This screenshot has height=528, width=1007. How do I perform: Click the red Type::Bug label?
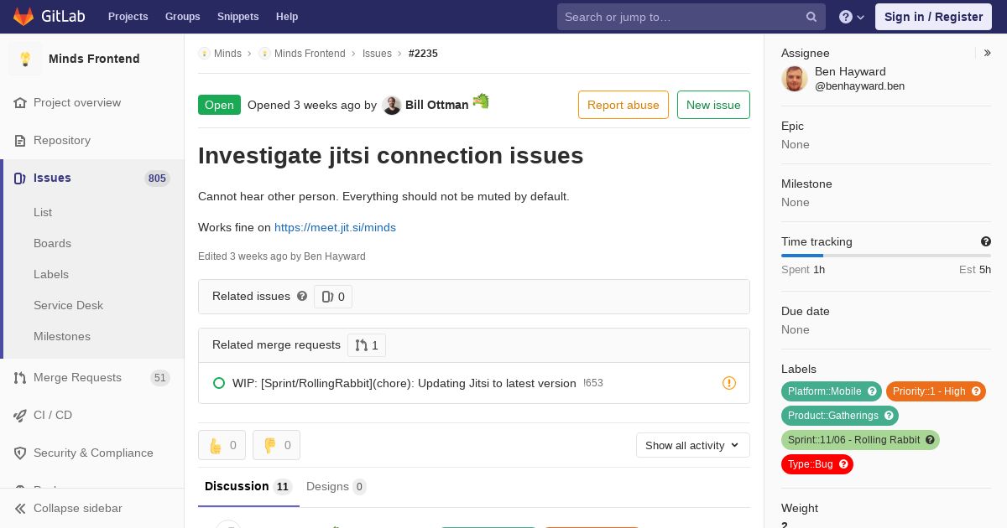tap(817, 464)
